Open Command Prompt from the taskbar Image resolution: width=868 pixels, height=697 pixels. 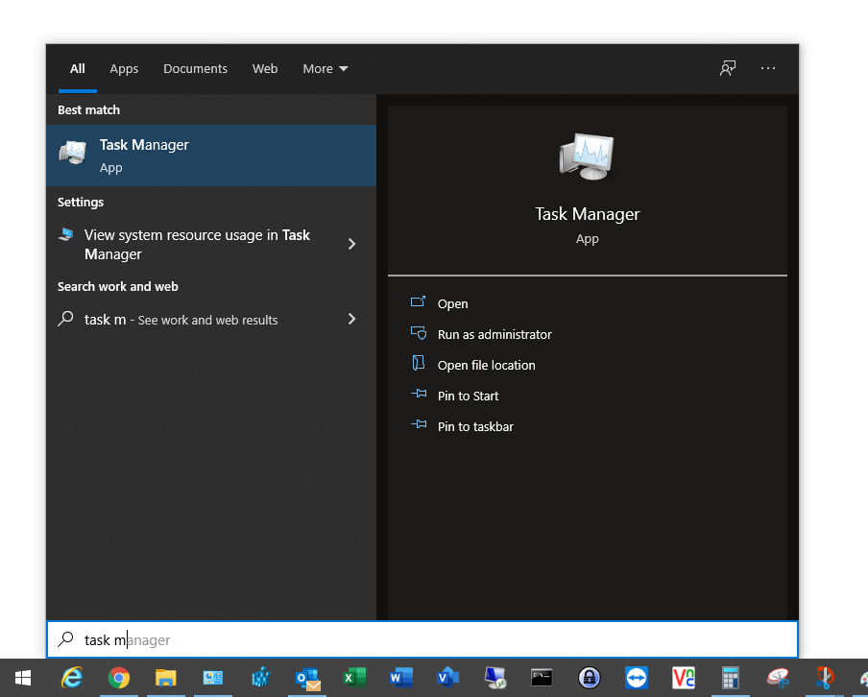point(542,678)
